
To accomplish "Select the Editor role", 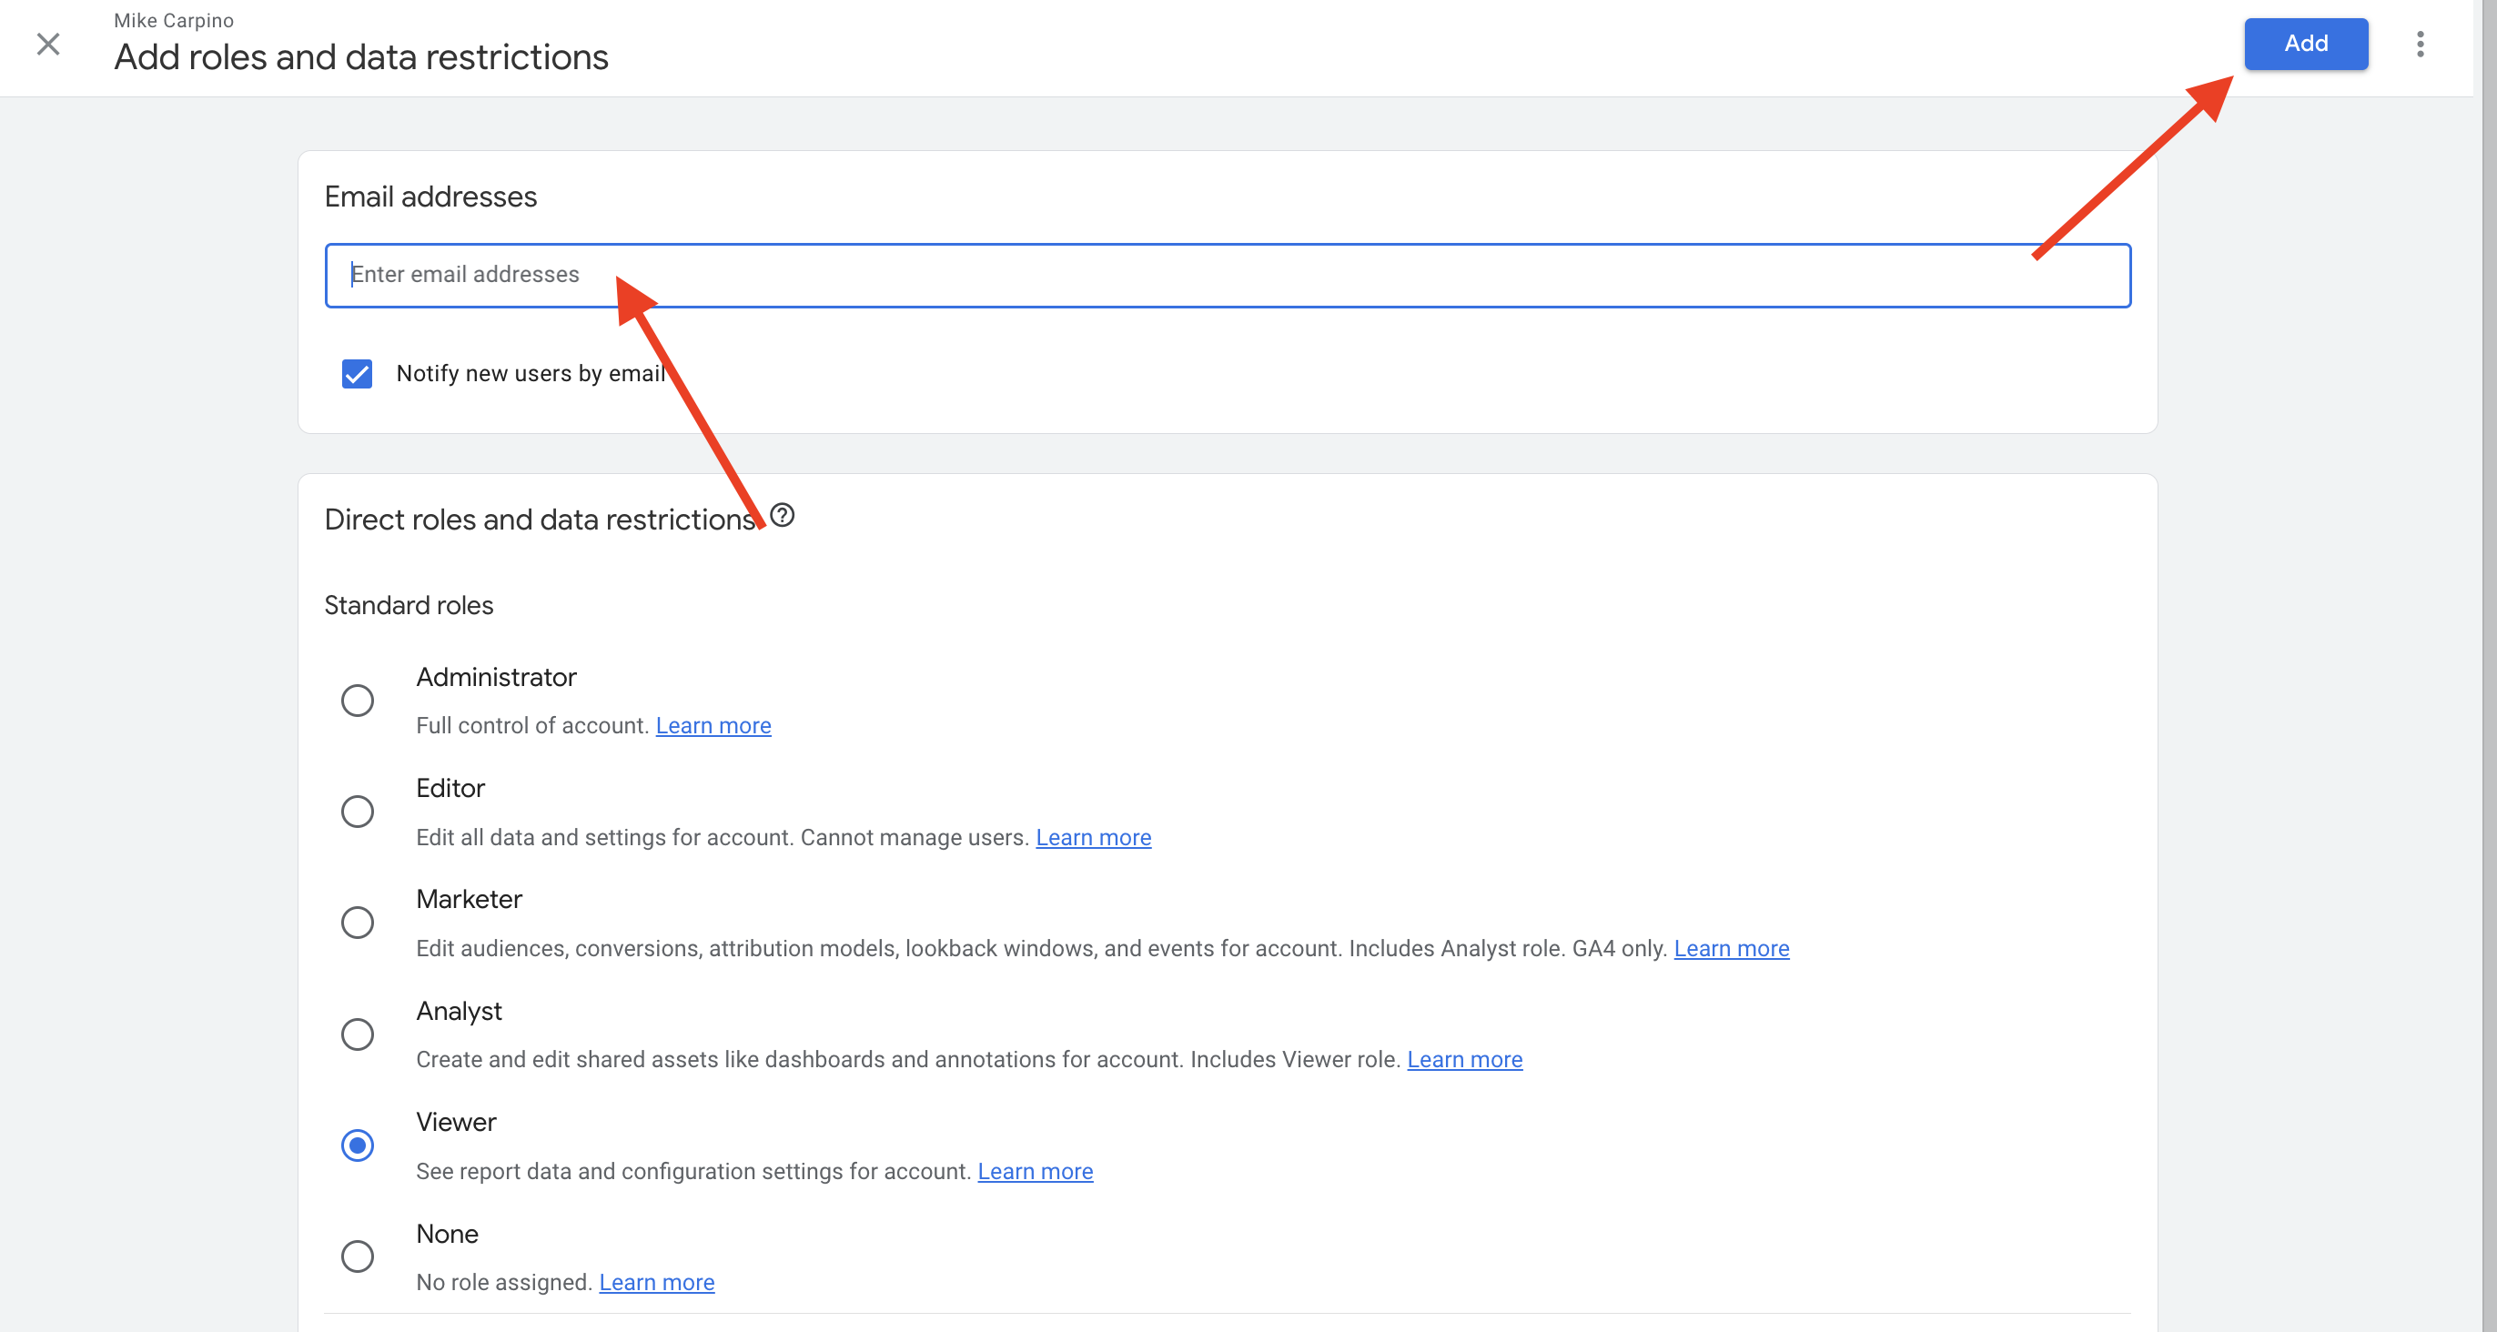I will 357,812.
